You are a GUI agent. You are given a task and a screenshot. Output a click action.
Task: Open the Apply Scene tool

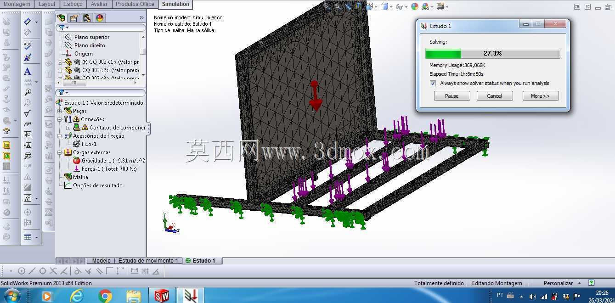425,6
